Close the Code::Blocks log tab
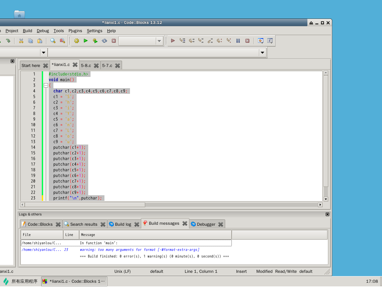This screenshot has height=297, width=382. (x=58, y=224)
